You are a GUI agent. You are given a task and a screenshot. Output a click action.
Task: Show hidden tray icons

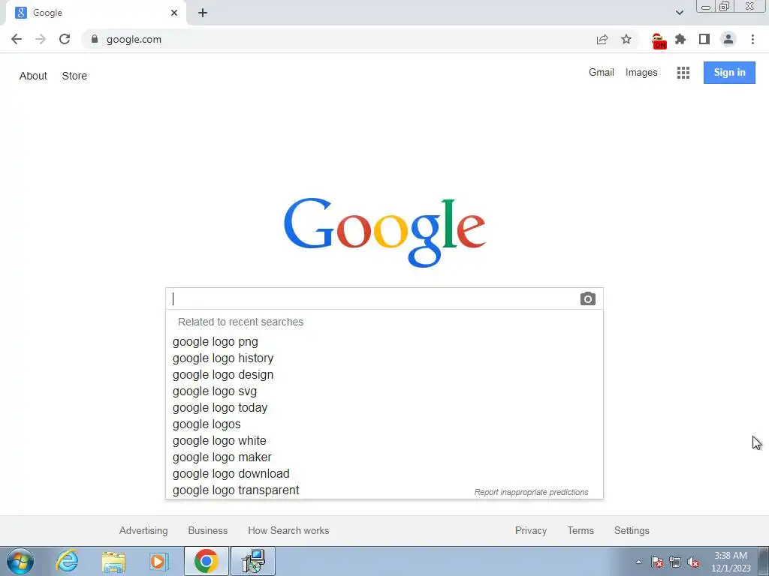click(638, 562)
